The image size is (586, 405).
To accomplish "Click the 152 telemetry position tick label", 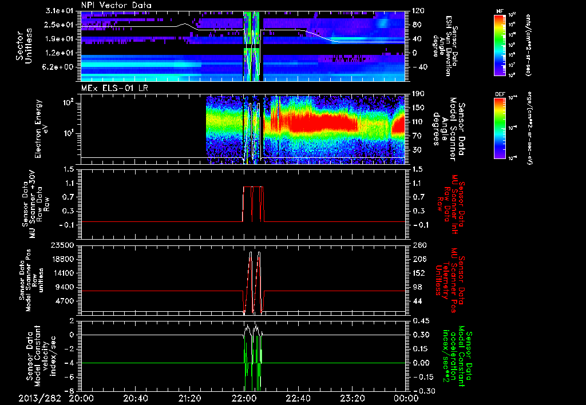I will [x=418, y=273].
